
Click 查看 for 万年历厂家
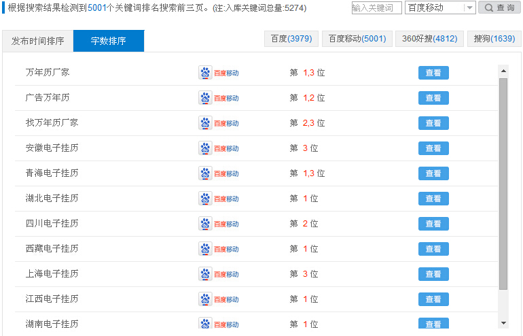pos(433,73)
